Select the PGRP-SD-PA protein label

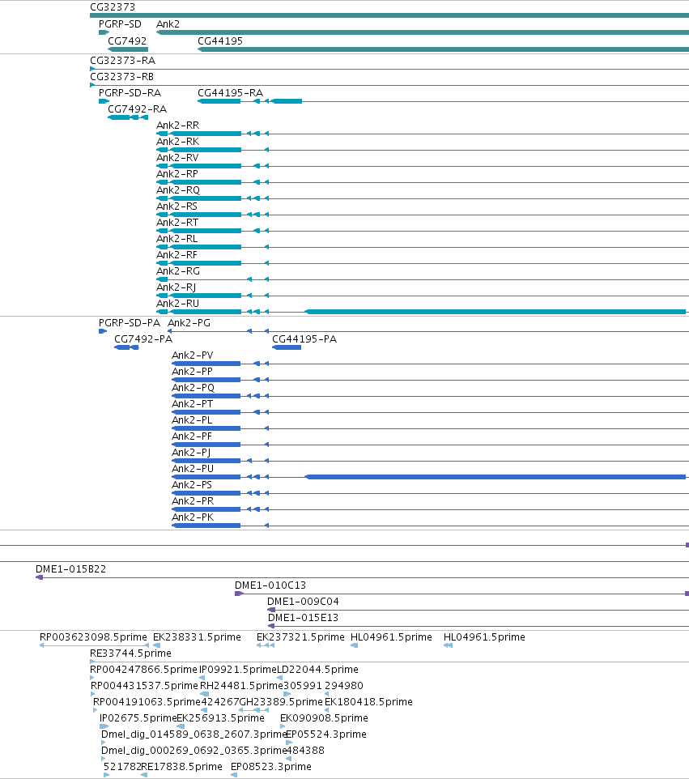point(130,323)
